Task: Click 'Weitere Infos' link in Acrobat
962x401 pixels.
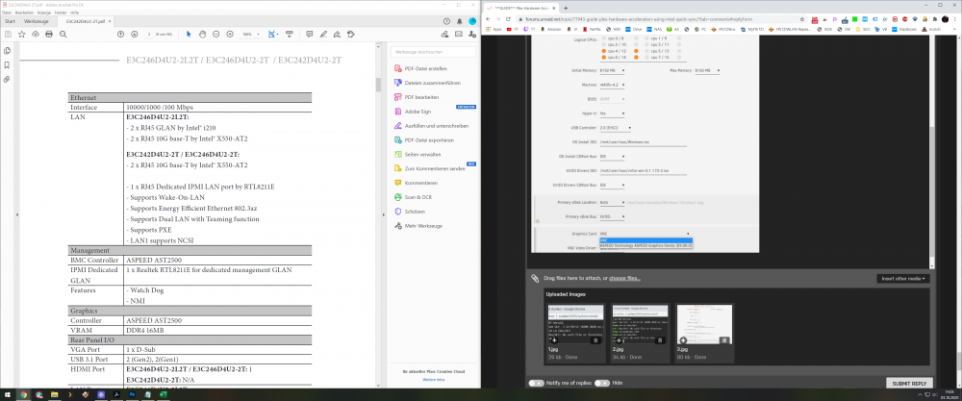Action: point(433,380)
